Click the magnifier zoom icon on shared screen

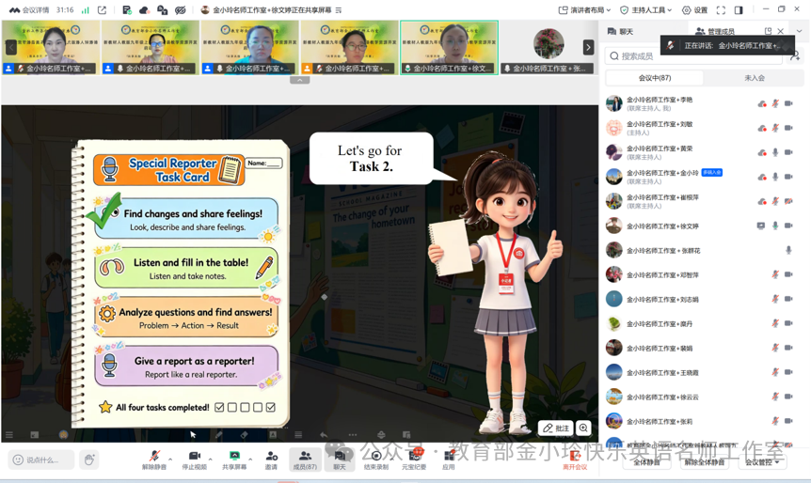click(x=583, y=428)
